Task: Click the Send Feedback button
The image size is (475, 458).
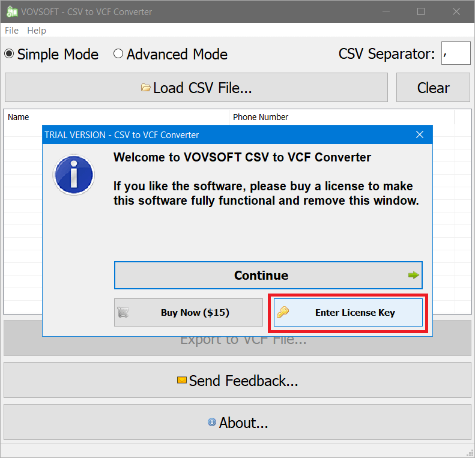Action: (x=238, y=380)
